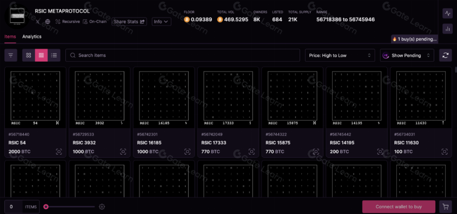The image size is (457, 214).
Task: Click the RSIC 14195 title text
Action: coord(342,143)
